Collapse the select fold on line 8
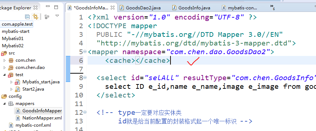 click(85, 78)
